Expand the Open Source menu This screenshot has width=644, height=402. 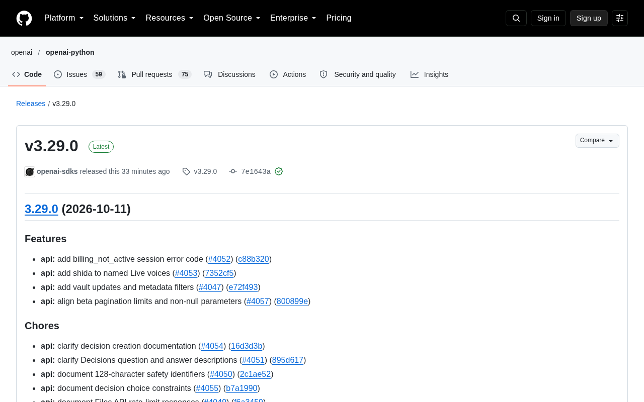pyautogui.click(x=232, y=18)
